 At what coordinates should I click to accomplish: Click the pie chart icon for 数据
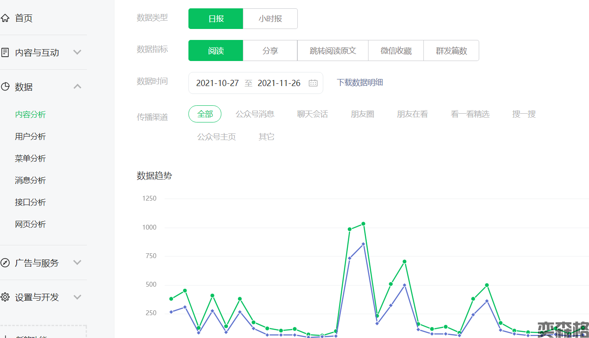coord(5,87)
